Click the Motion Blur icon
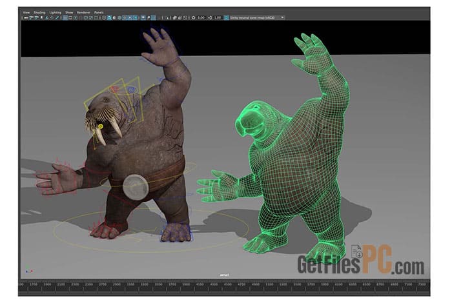The width and height of the screenshot is (452, 305). [149, 18]
